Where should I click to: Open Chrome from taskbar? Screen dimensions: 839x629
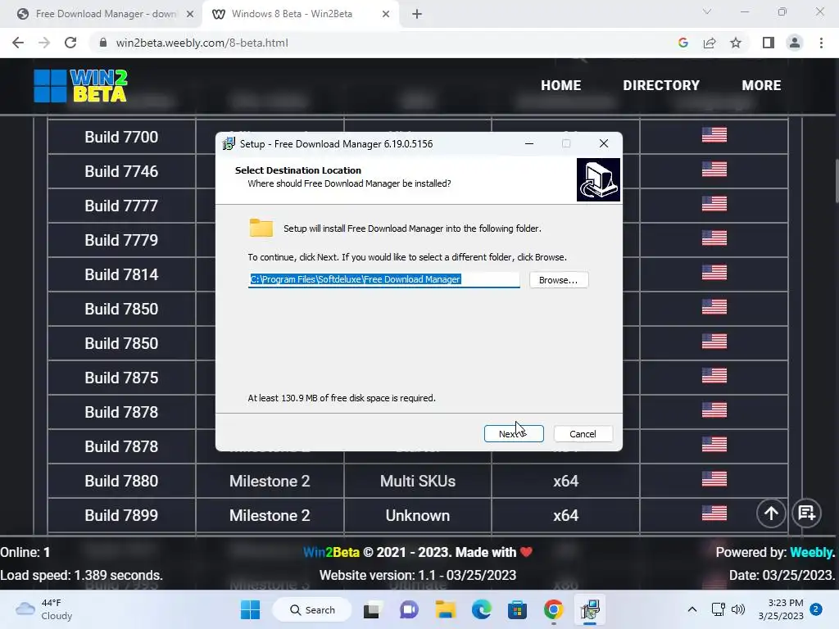click(x=554, y=609)
